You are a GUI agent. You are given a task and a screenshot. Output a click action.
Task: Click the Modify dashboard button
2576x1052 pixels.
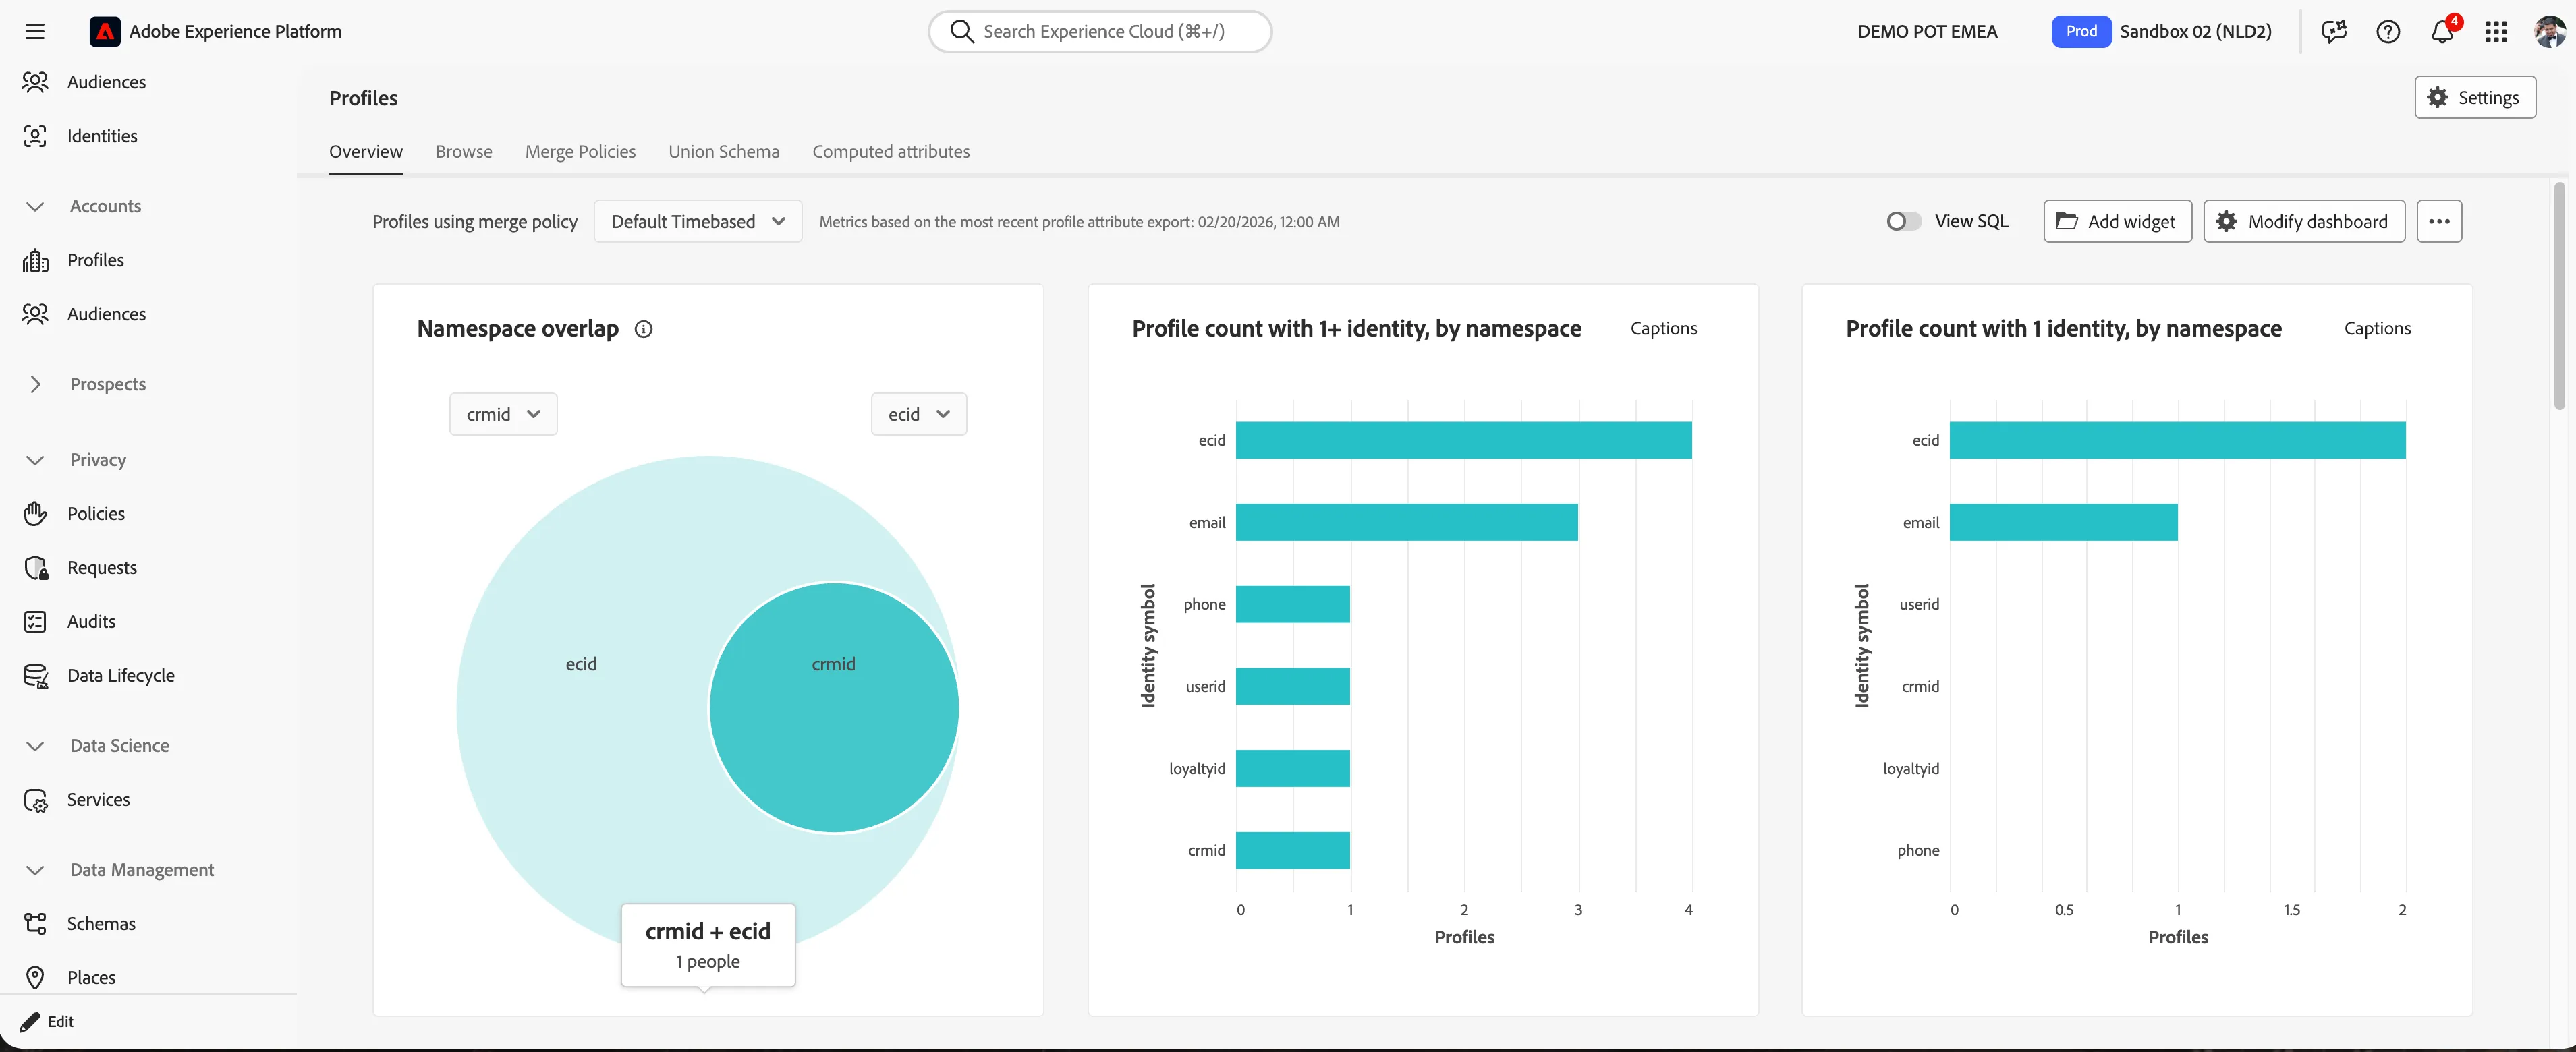[2303, 221]
